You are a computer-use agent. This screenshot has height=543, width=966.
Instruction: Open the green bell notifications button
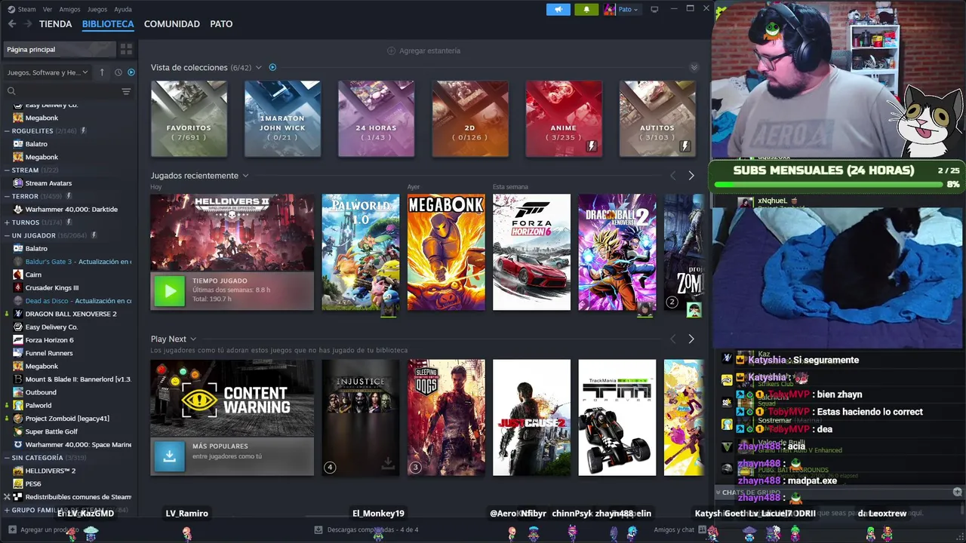click(586, 9)
